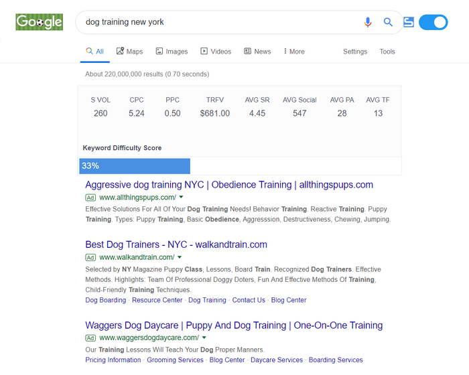469x375 pixels.
Task: Open the Contact Us sitelink
Action: [249, 300]
